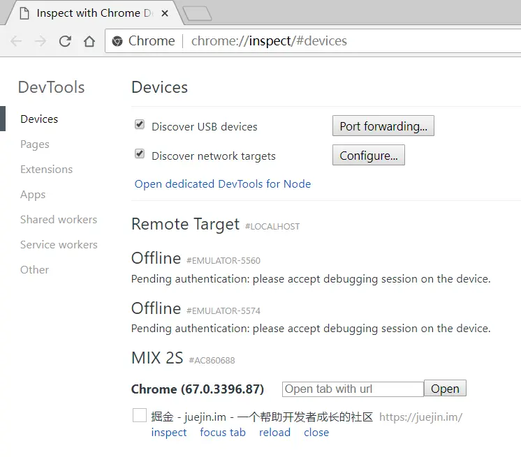
Task: Click reload link for juejin.im page
Action: pyautogui.click(x=274, y=433)
